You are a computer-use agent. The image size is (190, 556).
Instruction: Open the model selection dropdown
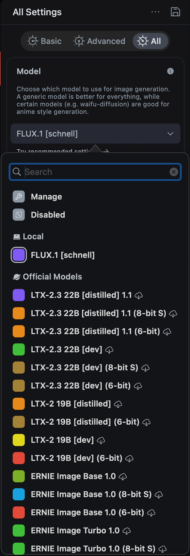click(95, 134)
